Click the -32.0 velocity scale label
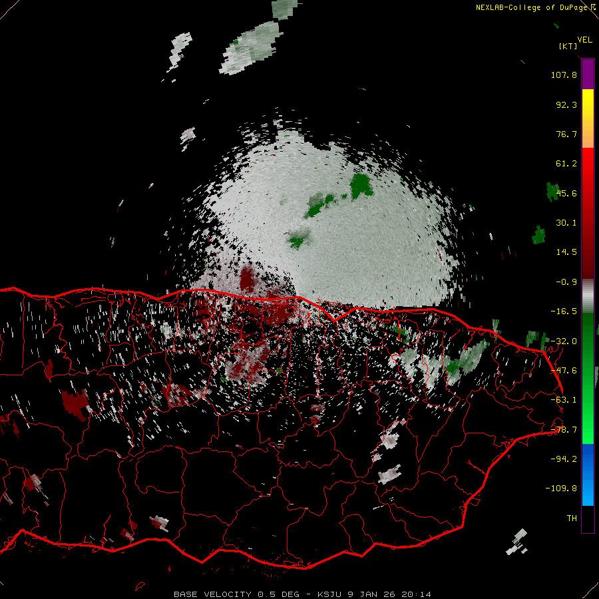599x599 pixels. click(x=564, y=341)
